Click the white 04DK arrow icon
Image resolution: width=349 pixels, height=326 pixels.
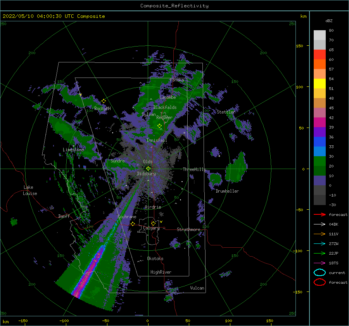(x=320, y=224)
